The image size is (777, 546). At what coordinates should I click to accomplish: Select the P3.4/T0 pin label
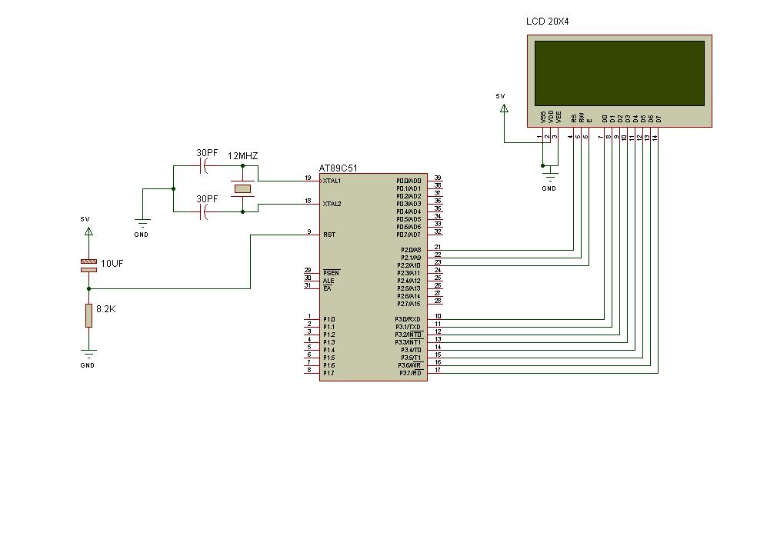pos(411,350)
